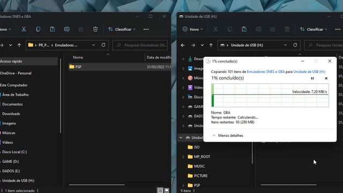343x193 pixels.
Task: Click Rename icon in left Explorer toolbar
Action: point(66,29)
